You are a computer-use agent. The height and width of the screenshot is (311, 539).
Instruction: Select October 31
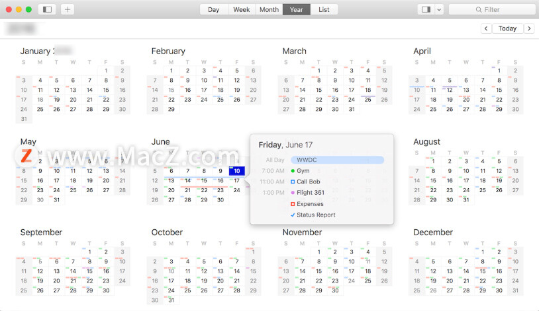(x=171, y=300)
